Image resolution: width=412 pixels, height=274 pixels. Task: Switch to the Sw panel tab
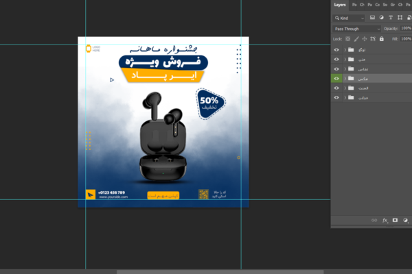click(x=385, y=5)
